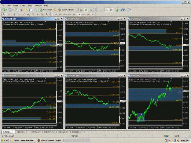Expand hidden tray icons with the « chevron
Viewport: 191px width, 143px height.
click(x=169, y=141)
